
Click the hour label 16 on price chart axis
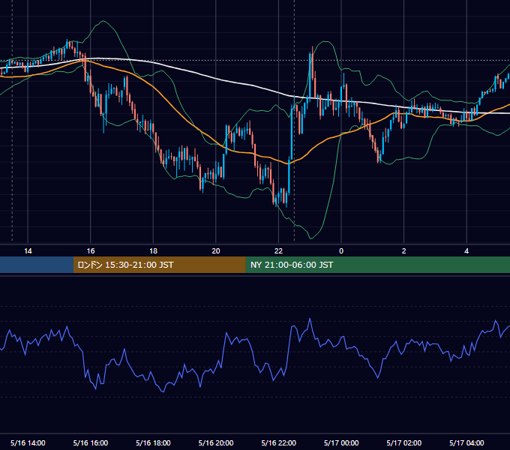(91, 251)
